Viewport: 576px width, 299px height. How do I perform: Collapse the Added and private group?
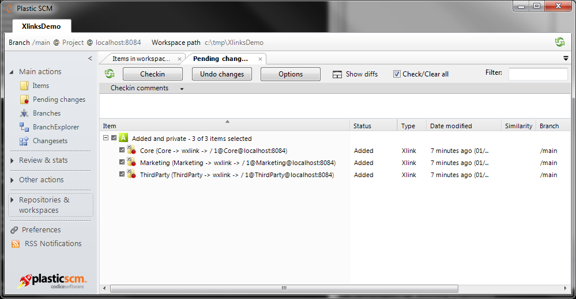[106, 138]
